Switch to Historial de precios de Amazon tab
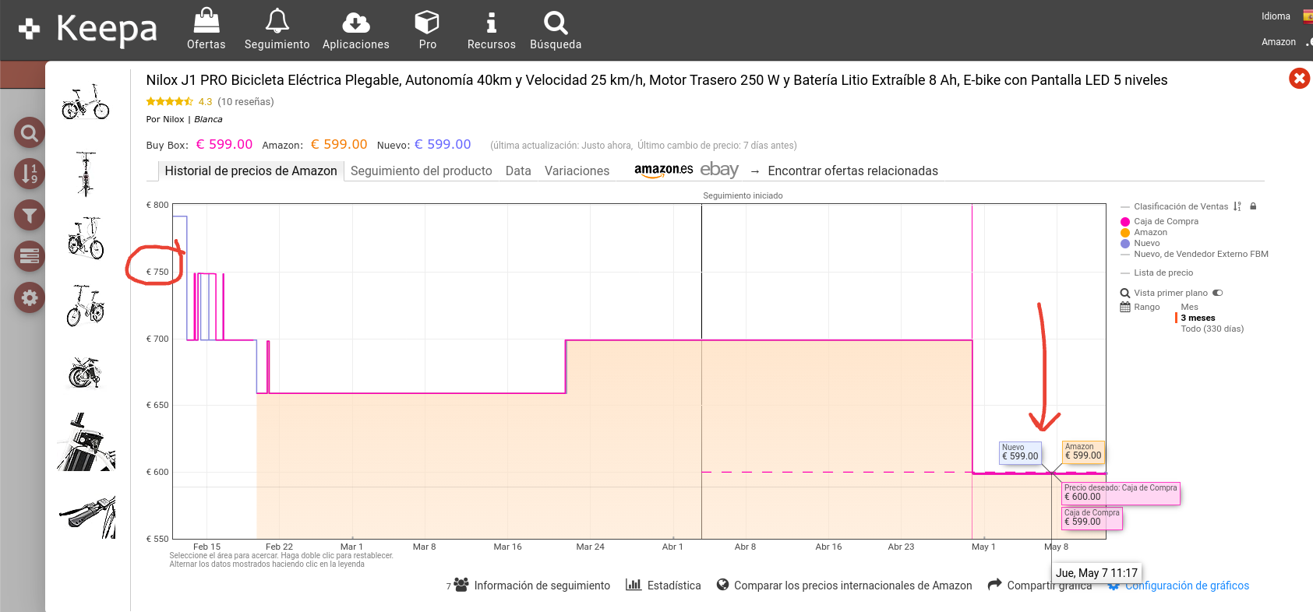The width and height of the screenshot is (1313, 612). (251, 171)
